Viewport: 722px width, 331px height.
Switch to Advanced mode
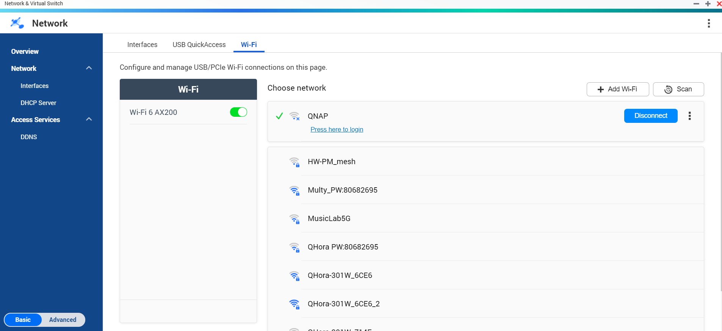tap(63, 320)
